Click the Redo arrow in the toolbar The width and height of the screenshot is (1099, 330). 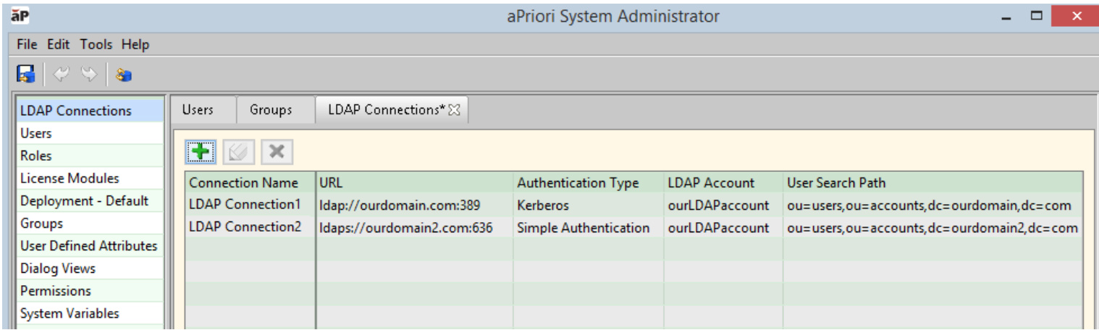click(88, 75)
